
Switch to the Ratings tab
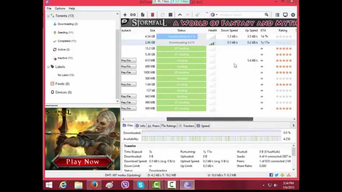point(169,126)
